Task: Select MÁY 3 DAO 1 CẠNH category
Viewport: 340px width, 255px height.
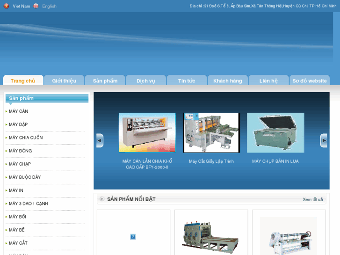Action: click(29, 204)
